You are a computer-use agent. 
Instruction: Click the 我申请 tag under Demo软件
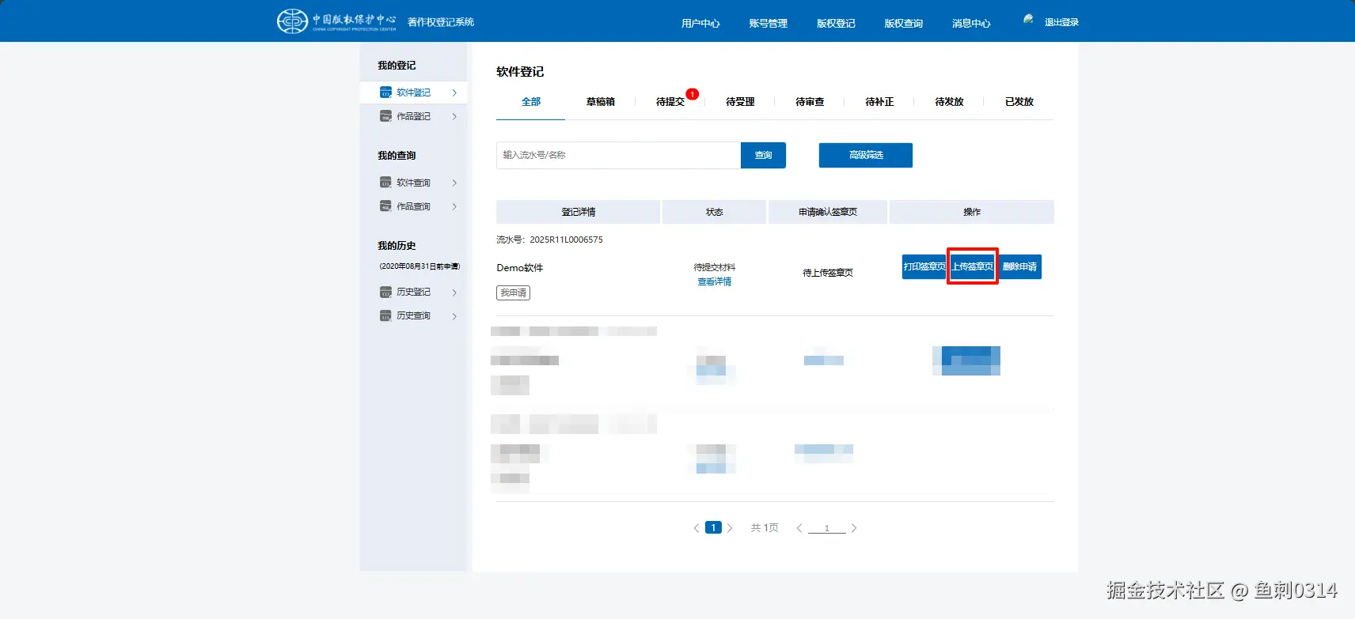[514, 293]
